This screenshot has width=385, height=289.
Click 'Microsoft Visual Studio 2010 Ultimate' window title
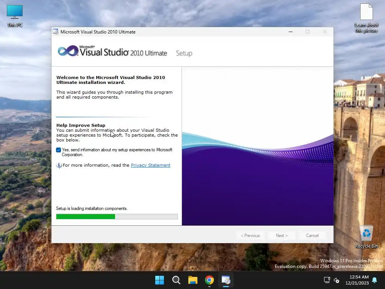(98, 32)
